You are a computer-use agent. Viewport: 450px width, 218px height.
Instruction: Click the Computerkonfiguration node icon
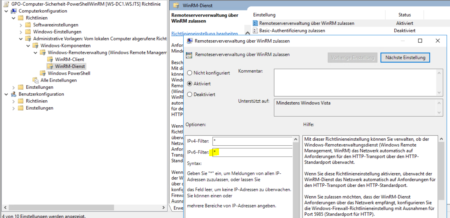tap(14, 11)
